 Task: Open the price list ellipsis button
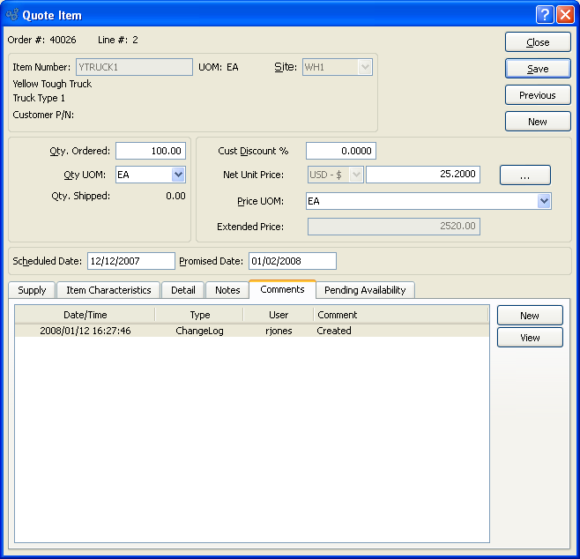[524, 175]
